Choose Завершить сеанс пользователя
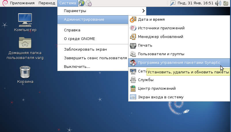 click(x=93, y=58)
